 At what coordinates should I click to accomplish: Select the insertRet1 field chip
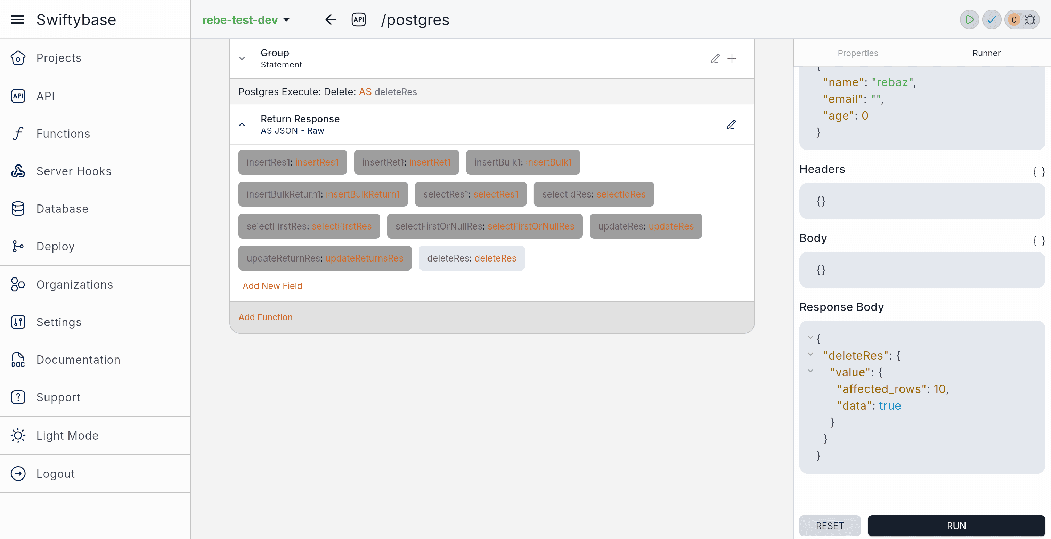click(x=406, y=162)
